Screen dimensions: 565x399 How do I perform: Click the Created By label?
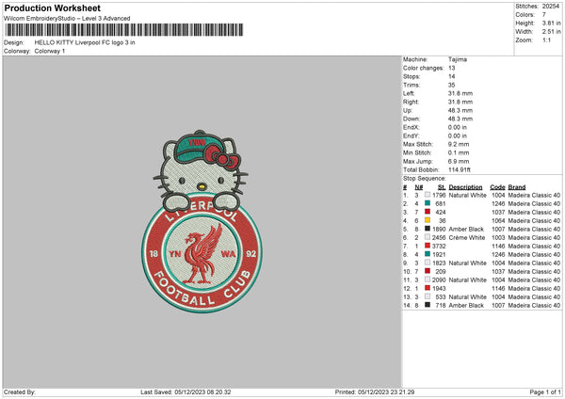coord(20,391)
